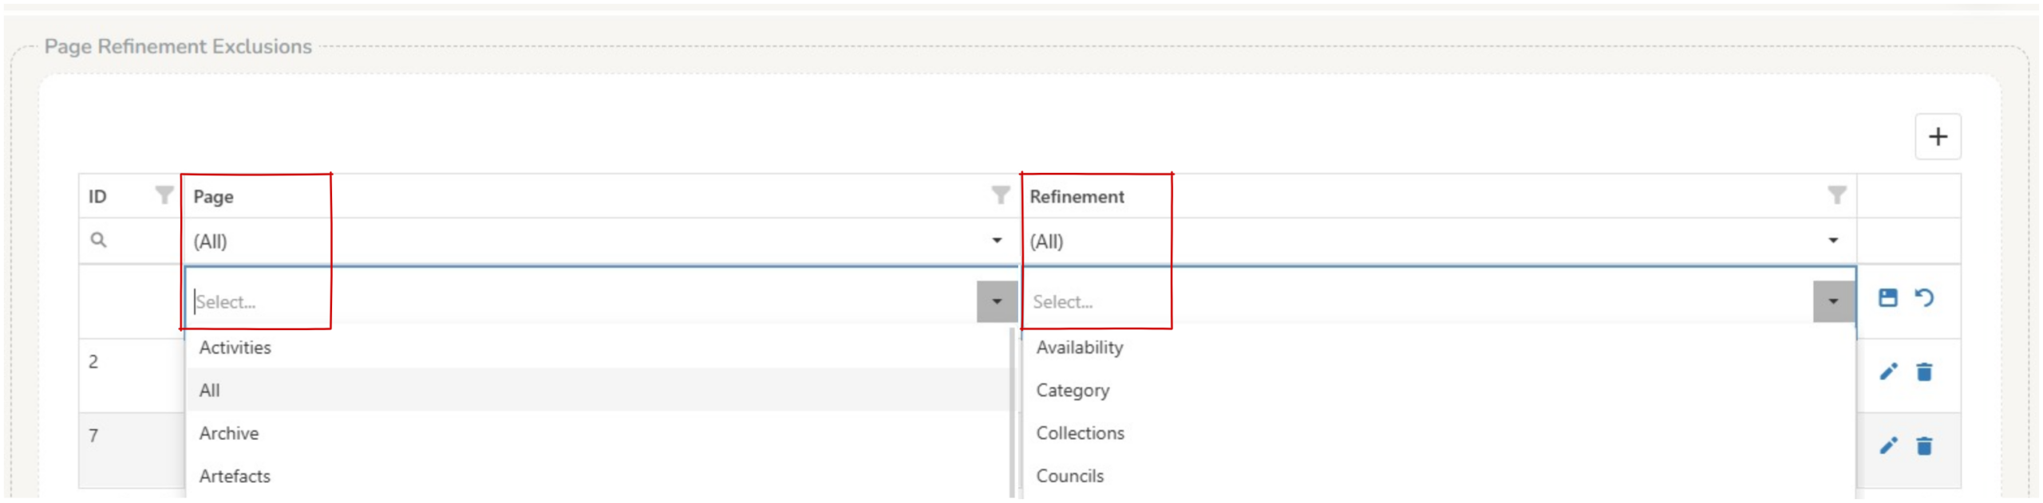Expand the Refinement (All) filter dropdown
The width and height of the screenshot is (2043, 503).
[x=1833, y=241]
